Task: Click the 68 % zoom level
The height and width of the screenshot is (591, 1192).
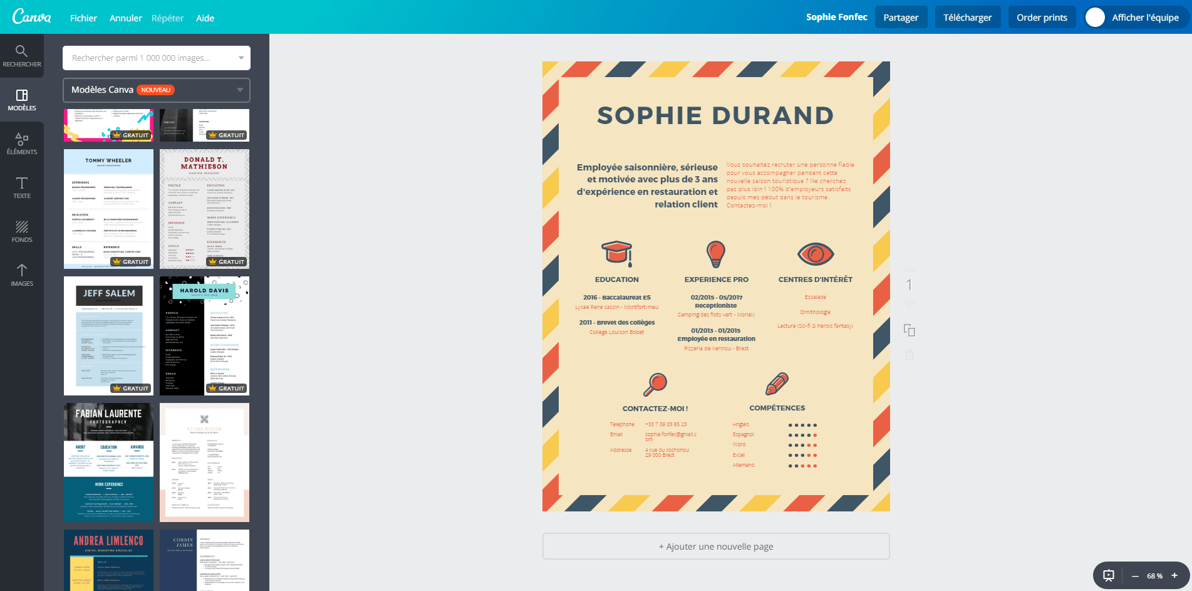Action: click(1154, 576)
